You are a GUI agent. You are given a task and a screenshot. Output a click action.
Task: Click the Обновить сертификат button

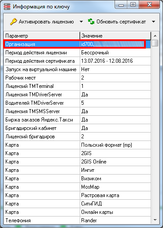click(117, 22)
